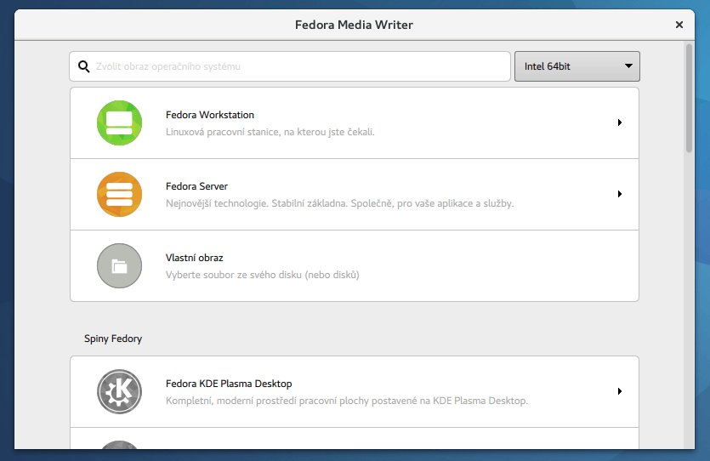The height and width of the screenshot is (461, 710).
Task: Expand Fedora Server using its right arrow
Action: [620, 194]
